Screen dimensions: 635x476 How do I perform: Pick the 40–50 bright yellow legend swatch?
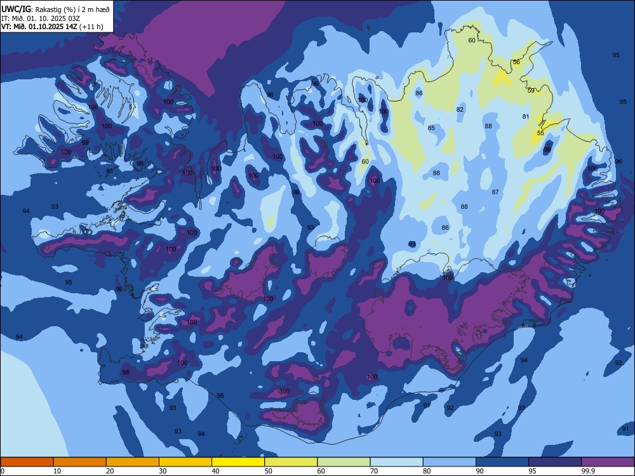click(238, 462)
